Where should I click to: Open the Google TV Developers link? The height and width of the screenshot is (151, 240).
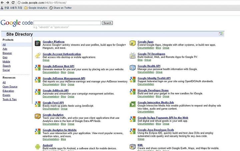coord(151,54)
